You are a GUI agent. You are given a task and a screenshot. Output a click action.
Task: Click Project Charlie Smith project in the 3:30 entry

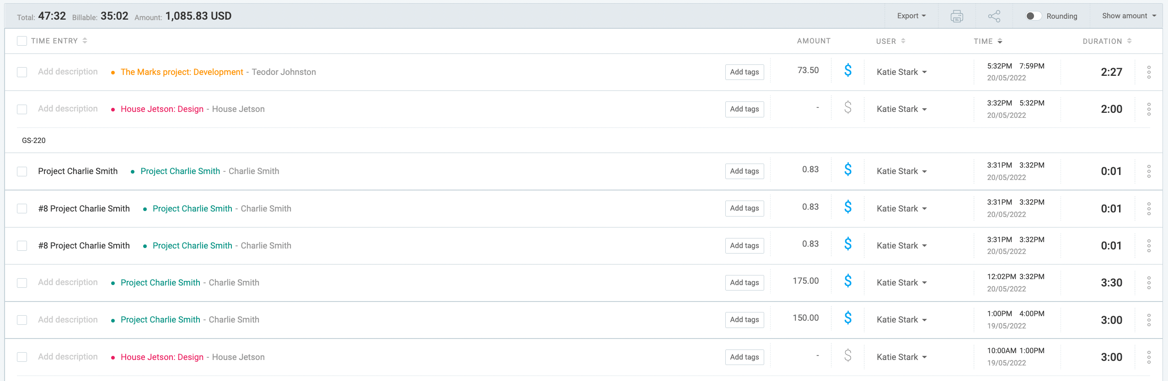point(161,283)
